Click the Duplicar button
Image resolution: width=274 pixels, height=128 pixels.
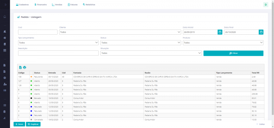pos(33,124)
